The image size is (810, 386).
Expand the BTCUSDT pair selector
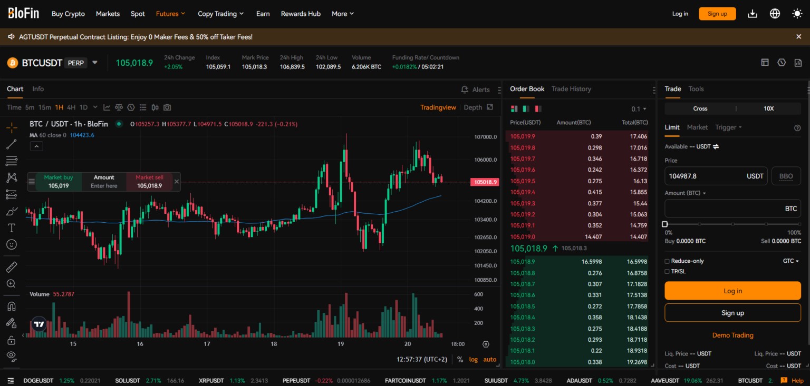click(x=95, y=62)
